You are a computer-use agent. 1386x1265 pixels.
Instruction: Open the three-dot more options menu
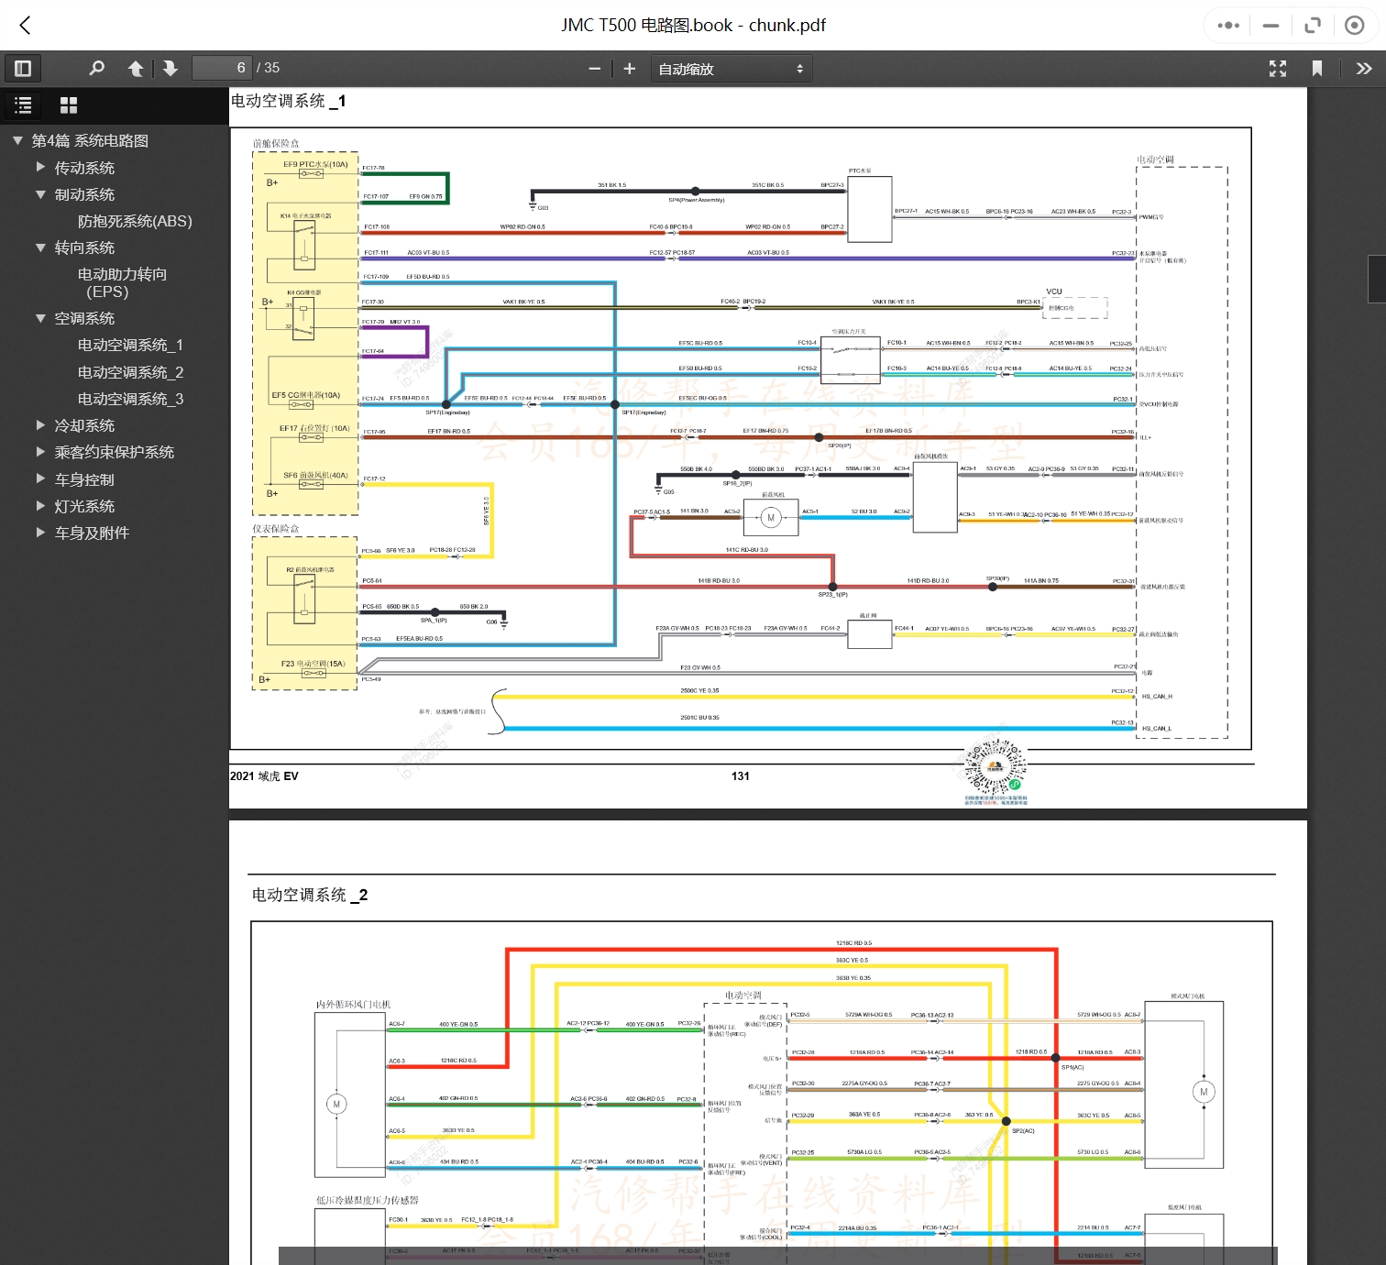click(1227, 26)
